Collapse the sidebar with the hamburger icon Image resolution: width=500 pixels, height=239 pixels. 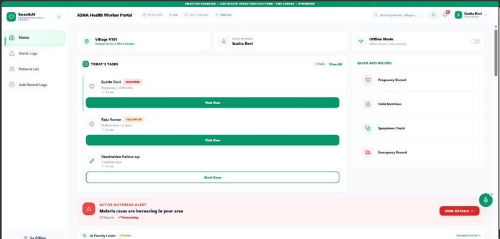click(59, 17)
